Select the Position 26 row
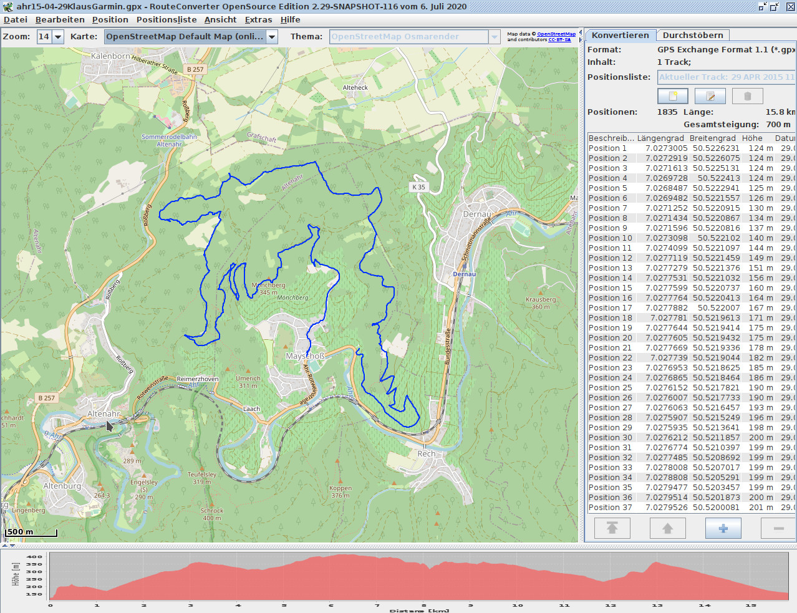 [x=692, y=398]
